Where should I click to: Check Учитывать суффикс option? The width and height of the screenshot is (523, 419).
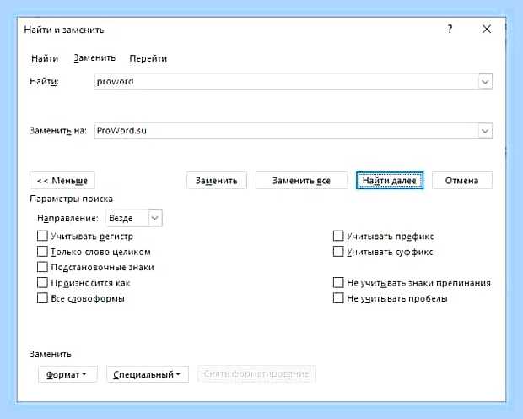(338, 252)
